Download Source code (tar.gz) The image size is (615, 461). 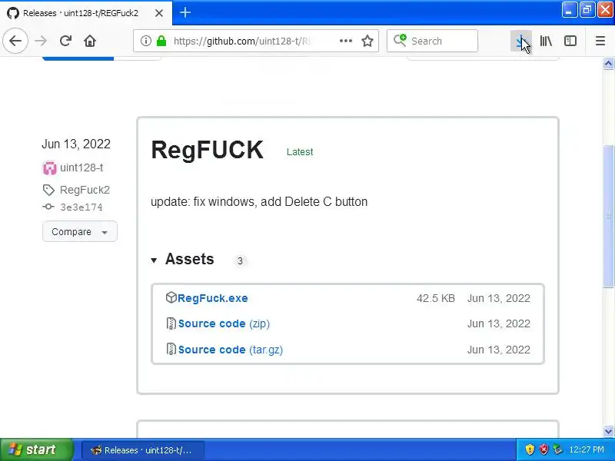click(230, 350)
